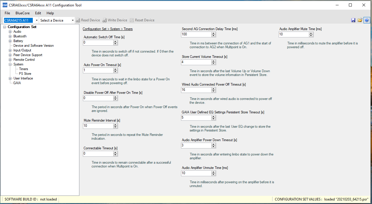Open help via the blue question mark icon
Screen dimensions: 372x204
point(367,20)
